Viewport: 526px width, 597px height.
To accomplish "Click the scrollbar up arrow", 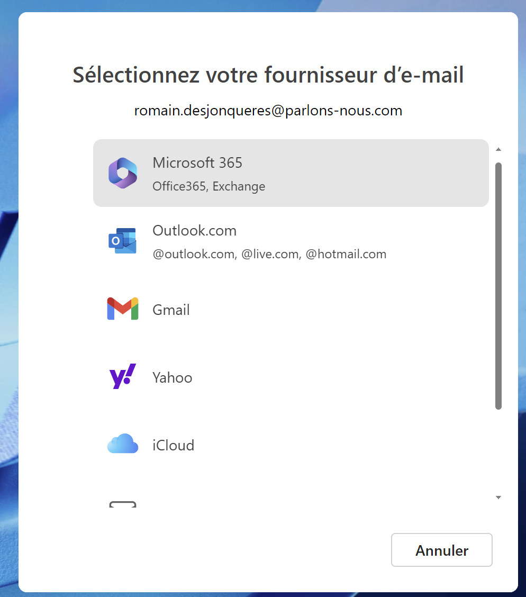I will tap(498, 150).
